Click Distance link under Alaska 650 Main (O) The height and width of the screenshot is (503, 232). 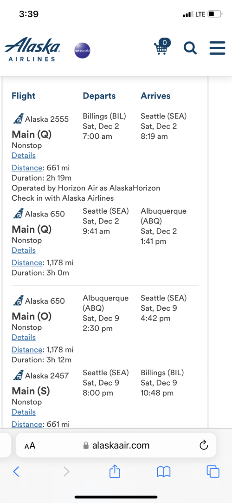tap(27, 350)
